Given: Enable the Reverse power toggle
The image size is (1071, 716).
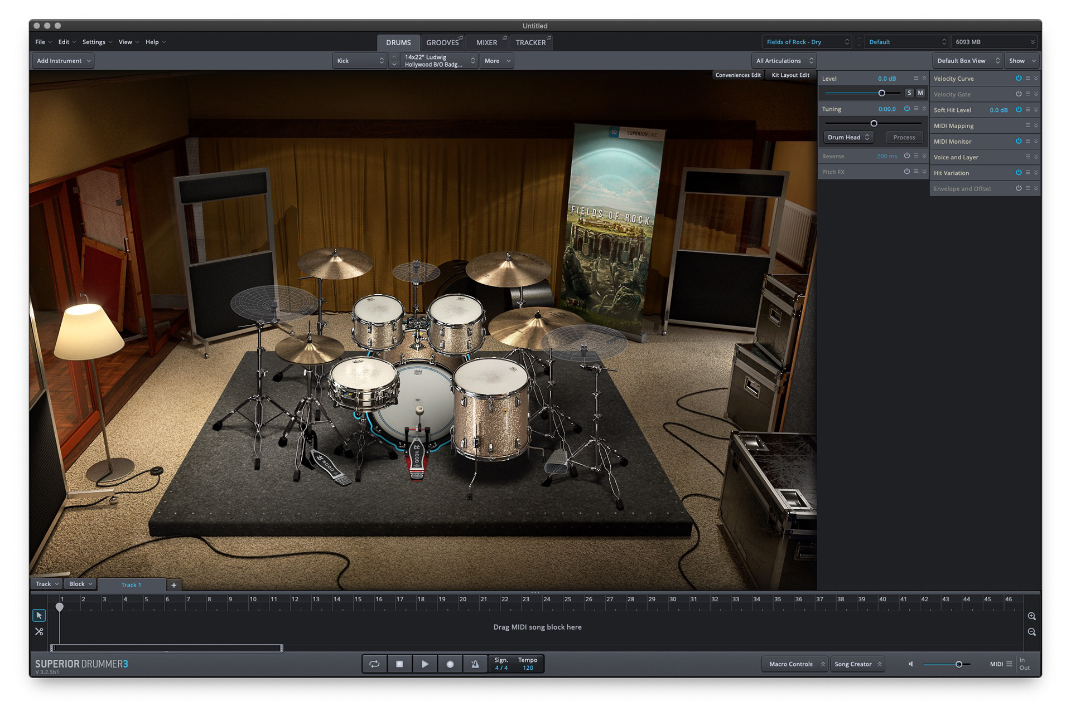Looking at the screenshot, I should (x=906, y=156).
